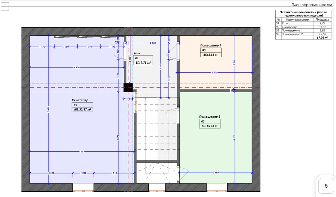This screenshot has height=197, width=336.
Task: Click room number '01' box in Холл
Action: (x=143, y=58)
